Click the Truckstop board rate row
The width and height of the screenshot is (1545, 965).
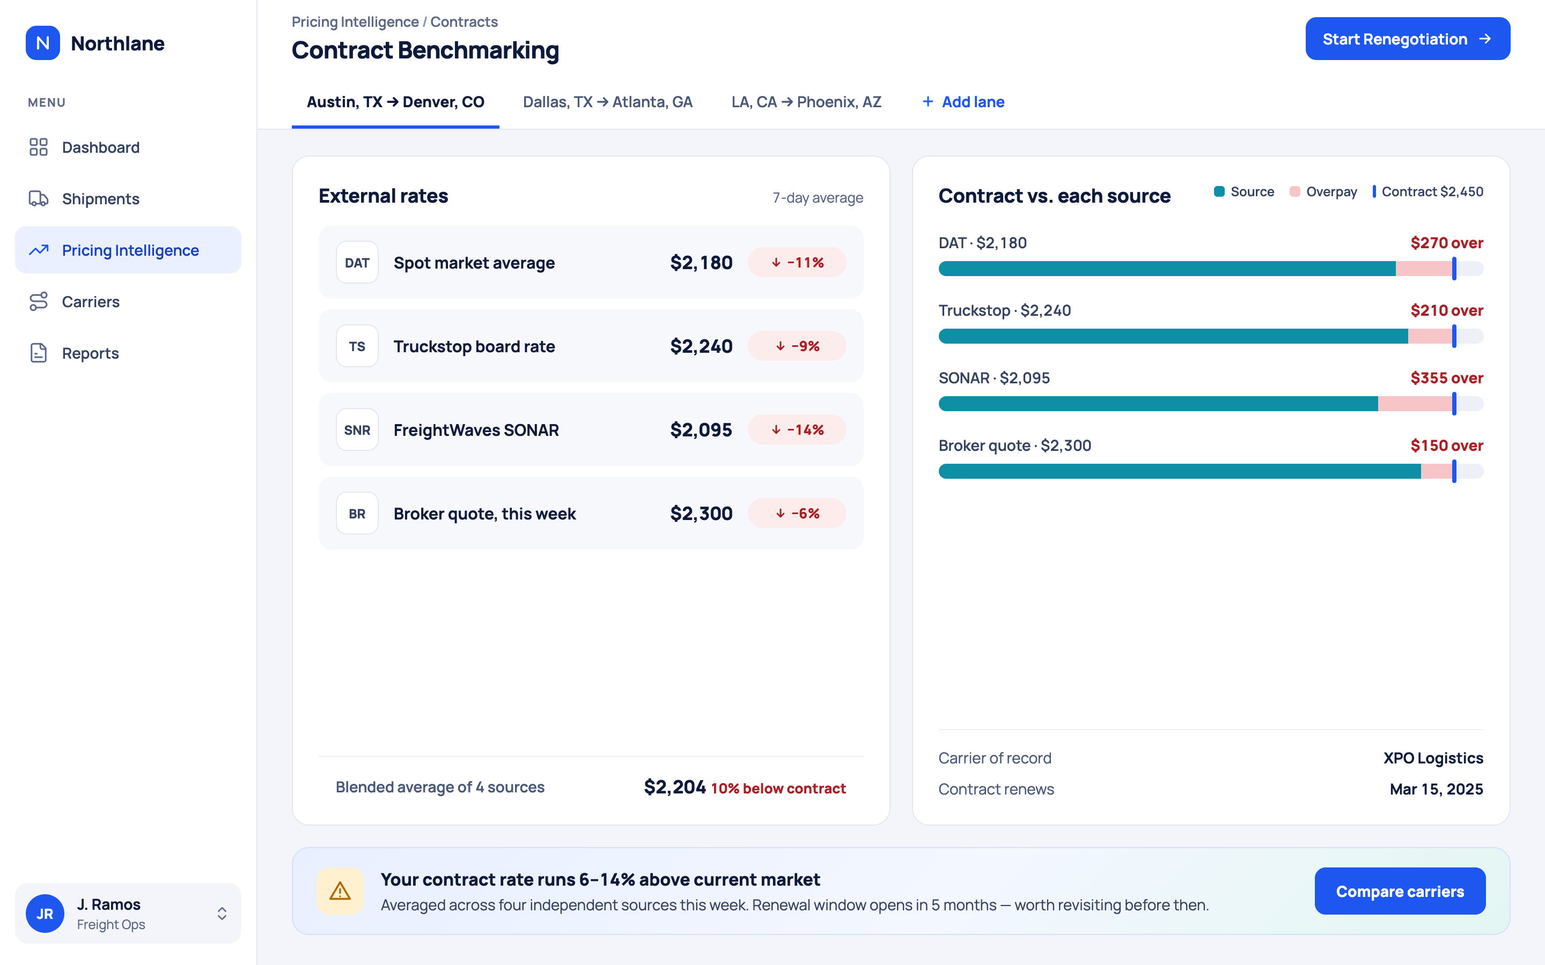pos(591,346)
